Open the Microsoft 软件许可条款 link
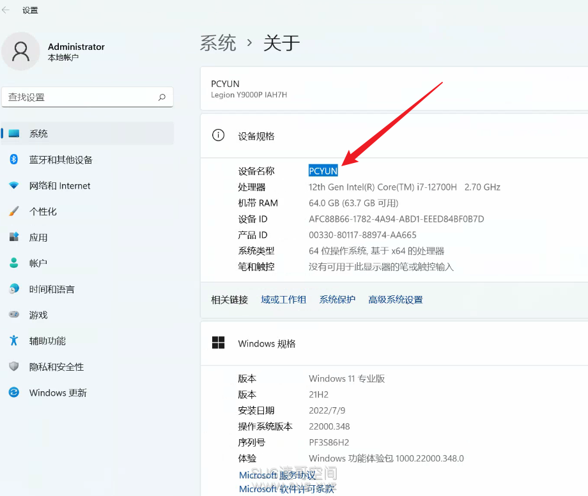Screen dimensions: 588x496 click(x=286, y=489)
